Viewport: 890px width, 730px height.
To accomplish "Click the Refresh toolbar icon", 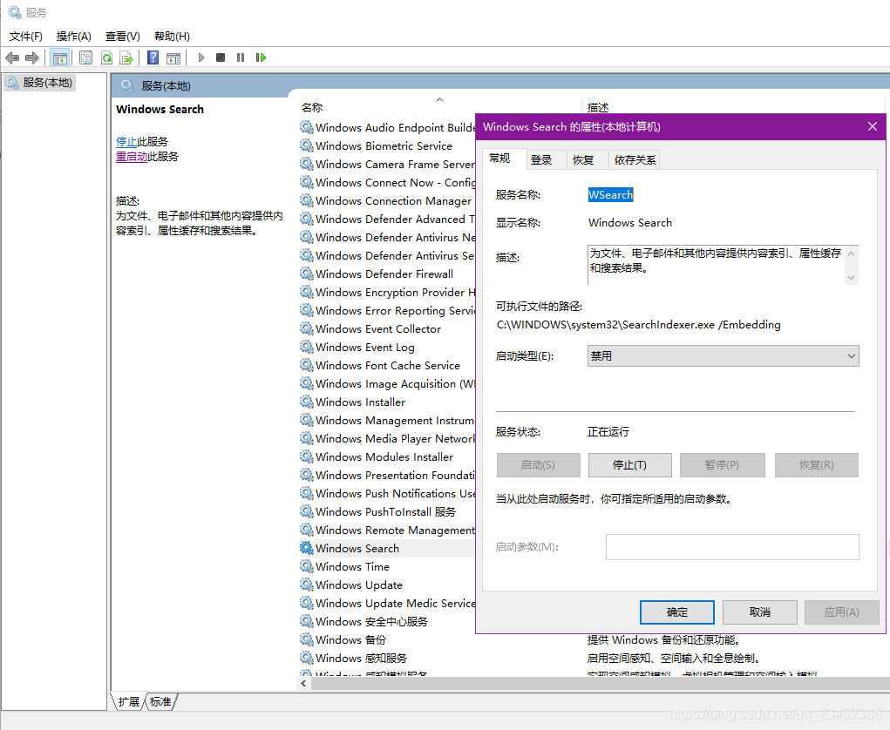I will pos(106,57).
